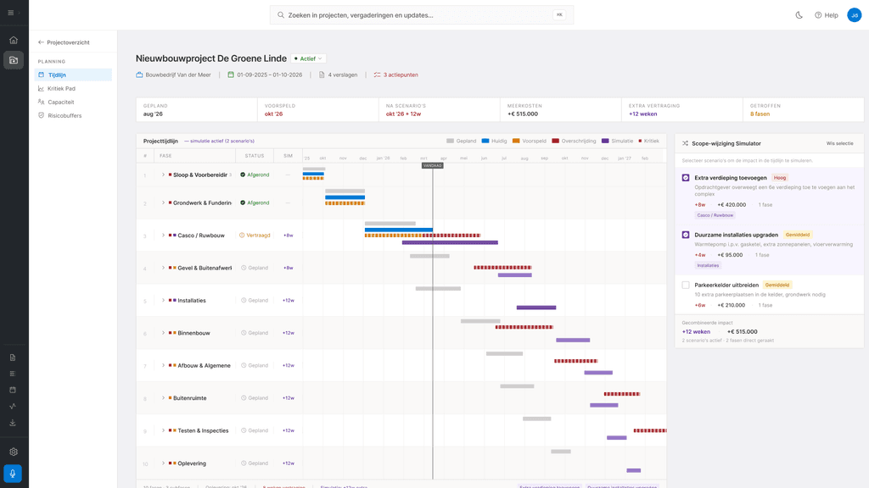Screen dimensions: 869x488
Task: Expand the Installaties phase row
Action: pos(163,301)
